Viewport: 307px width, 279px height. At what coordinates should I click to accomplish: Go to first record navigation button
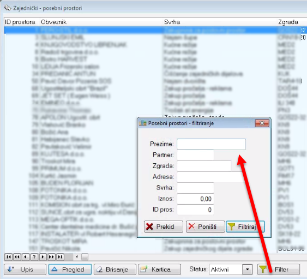(8, 257)
